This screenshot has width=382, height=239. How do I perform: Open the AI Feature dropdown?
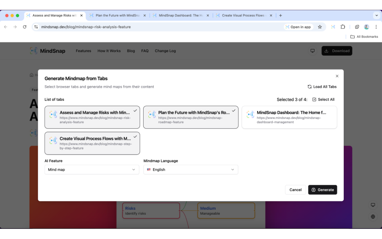tap(92, 170)
